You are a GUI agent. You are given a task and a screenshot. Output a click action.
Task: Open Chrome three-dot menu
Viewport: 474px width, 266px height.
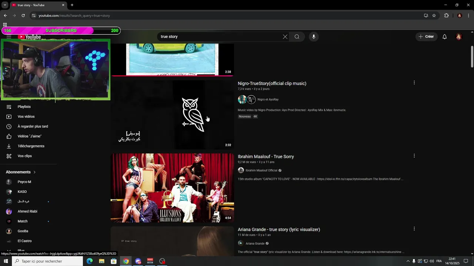469,16
